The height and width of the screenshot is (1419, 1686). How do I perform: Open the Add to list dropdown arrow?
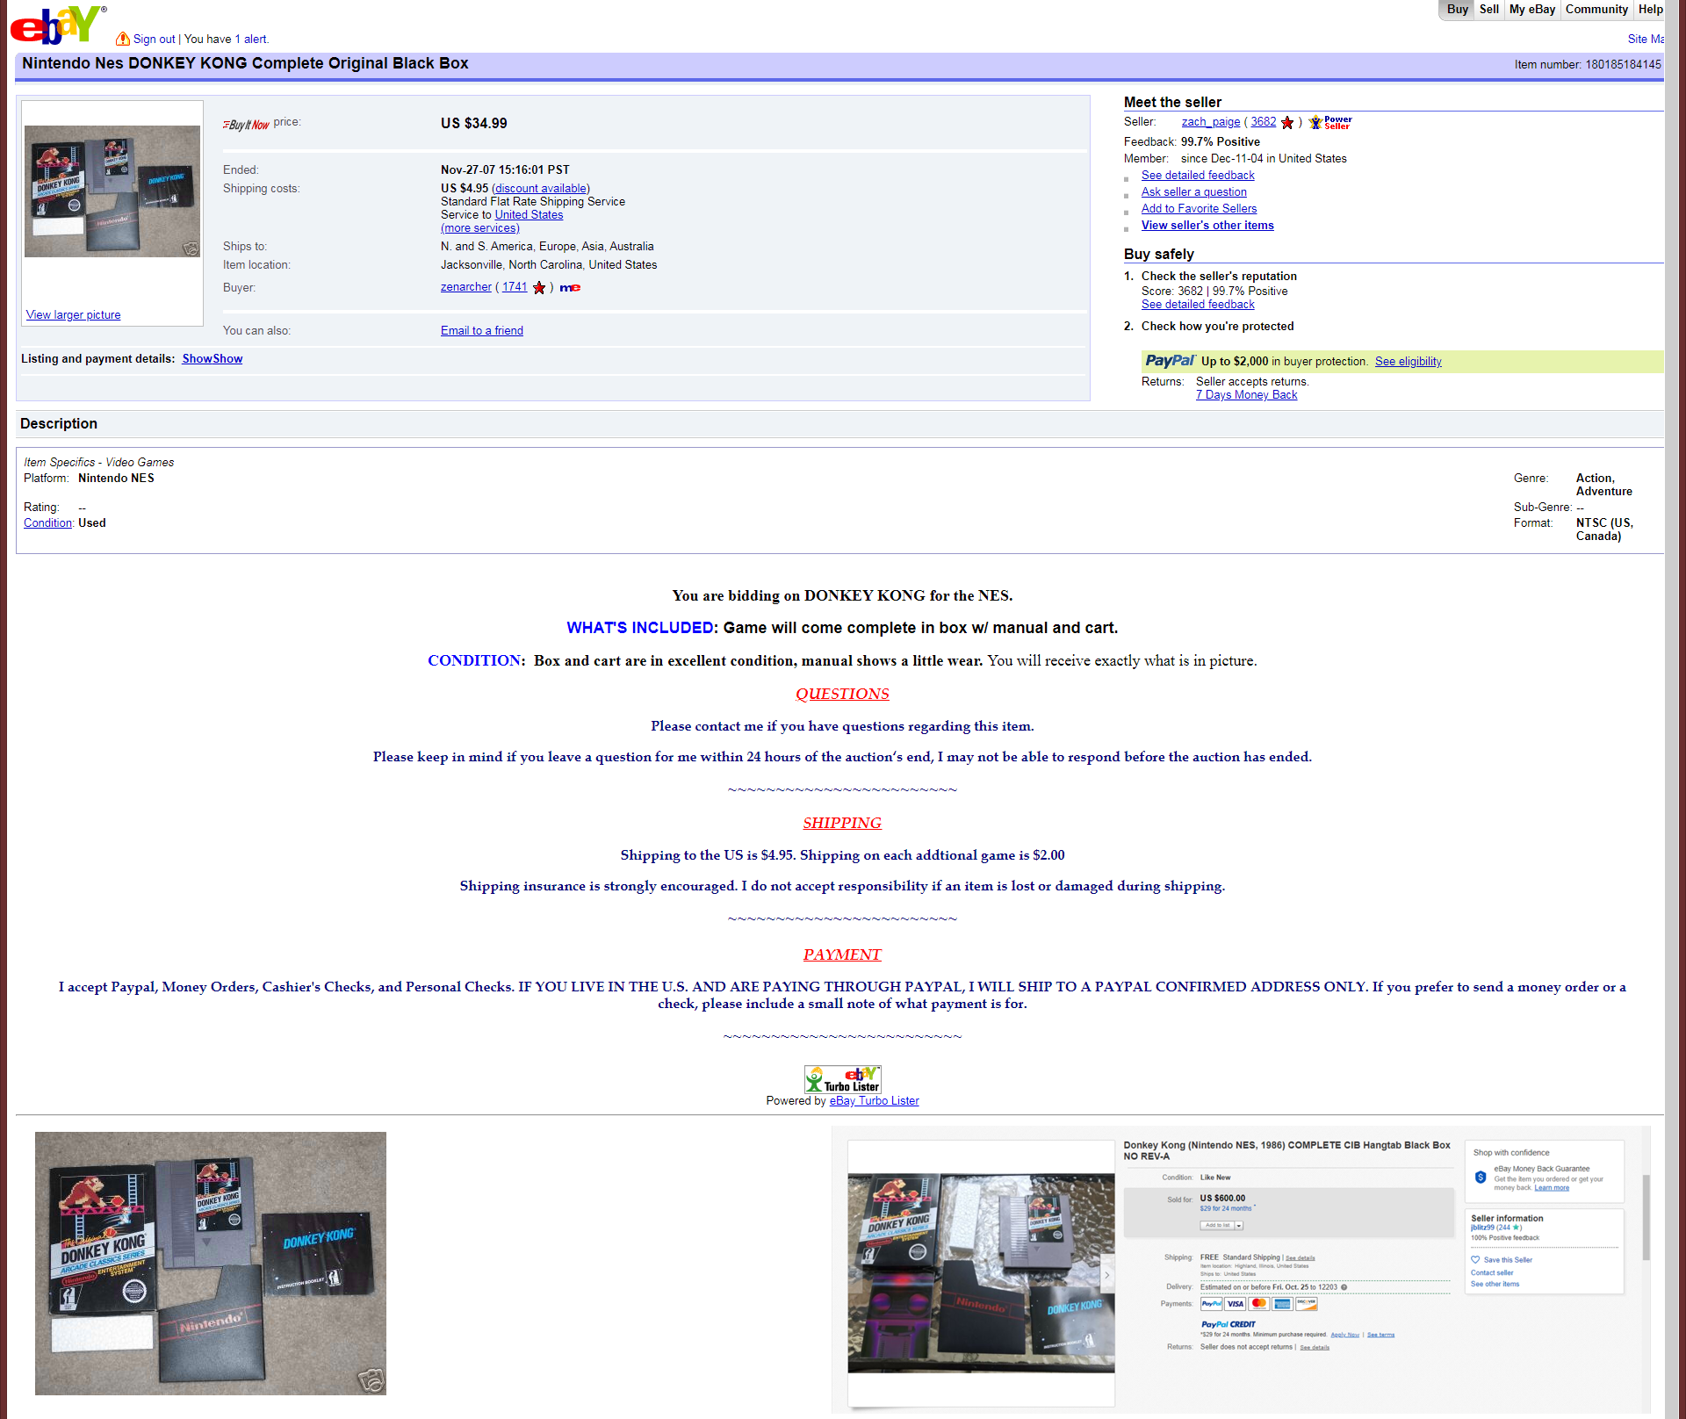[x=1238, y=1225]
